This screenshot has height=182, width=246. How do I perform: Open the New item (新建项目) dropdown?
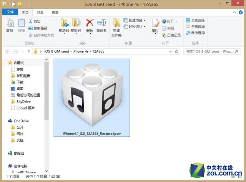[134, 20]
